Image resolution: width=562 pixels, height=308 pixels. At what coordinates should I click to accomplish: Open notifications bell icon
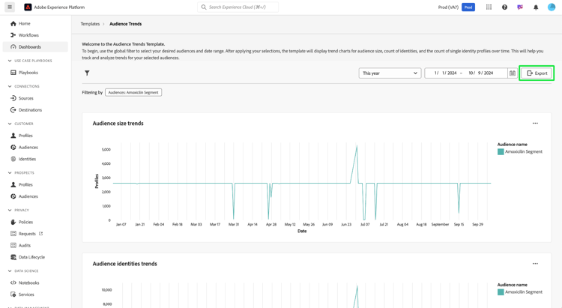[x=536, y=7]
